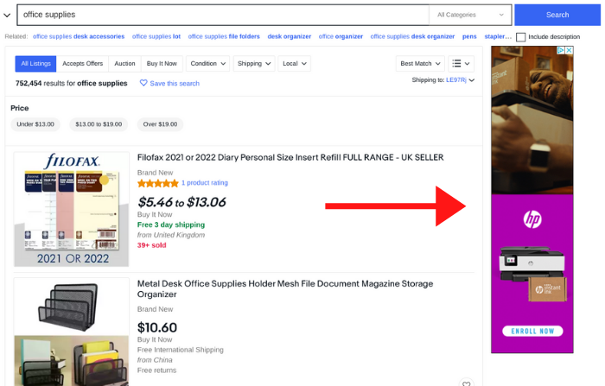The height and width of the screenshot is (386, 605).
Task: Click the heart icon beside Save this search
Action: [143, 83]
